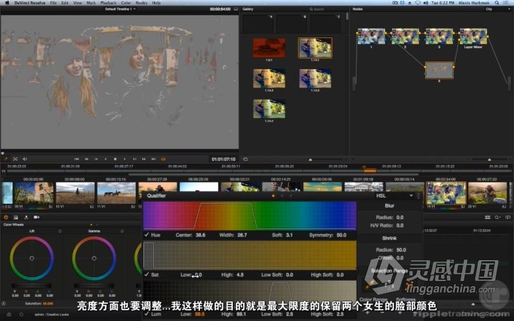Step to next clip transport button
Viewport: 514px width, 321px height.
135,159
